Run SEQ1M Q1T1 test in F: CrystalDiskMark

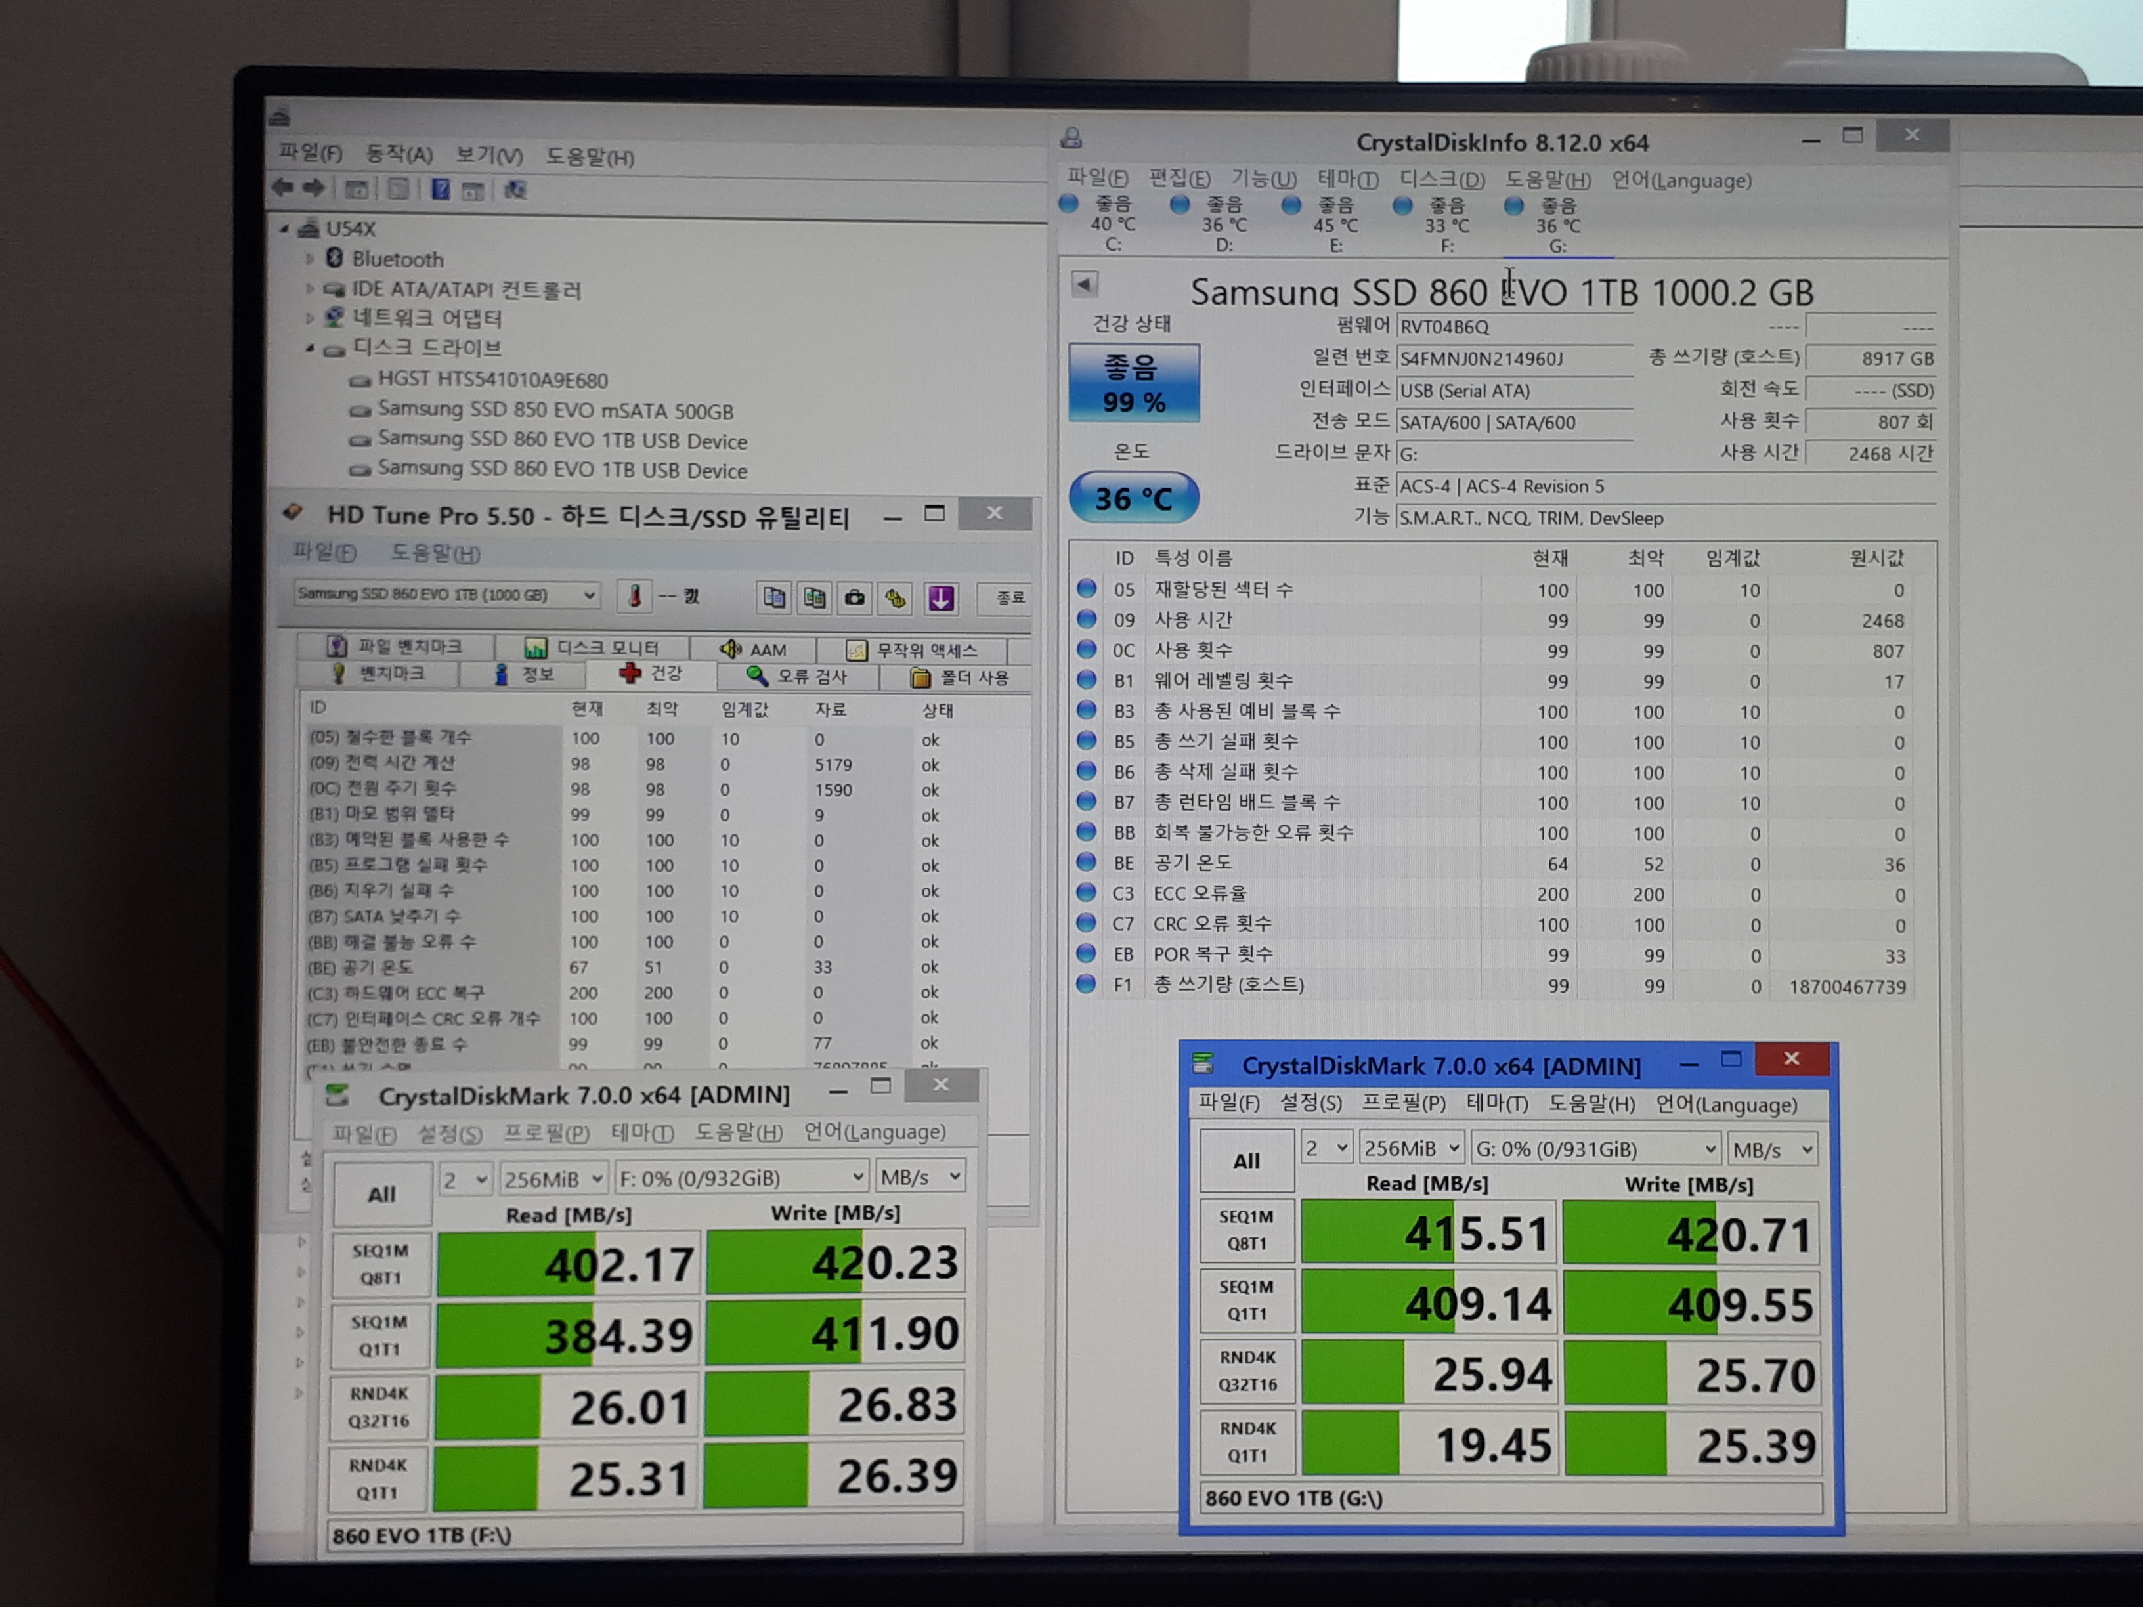point(379,1335)
